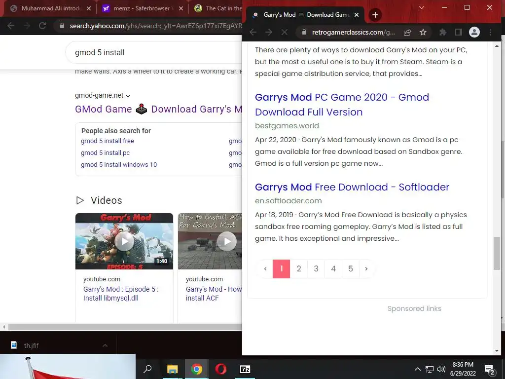This screenshot has height=379, width=505.
Task: Click scroll-up arrow in front window scrollbar
Action: [x=497, y=46]
